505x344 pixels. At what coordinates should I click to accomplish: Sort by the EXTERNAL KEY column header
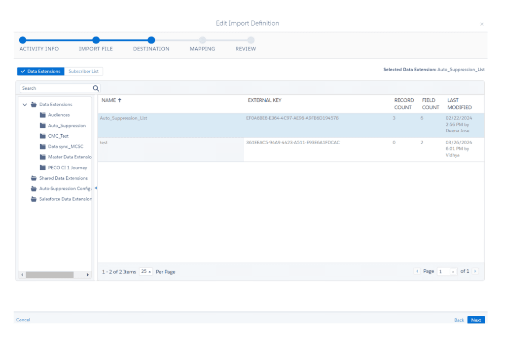264,100
